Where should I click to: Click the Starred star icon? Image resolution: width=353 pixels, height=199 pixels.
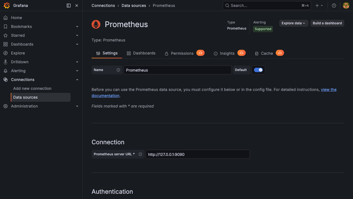click(6, 35)
